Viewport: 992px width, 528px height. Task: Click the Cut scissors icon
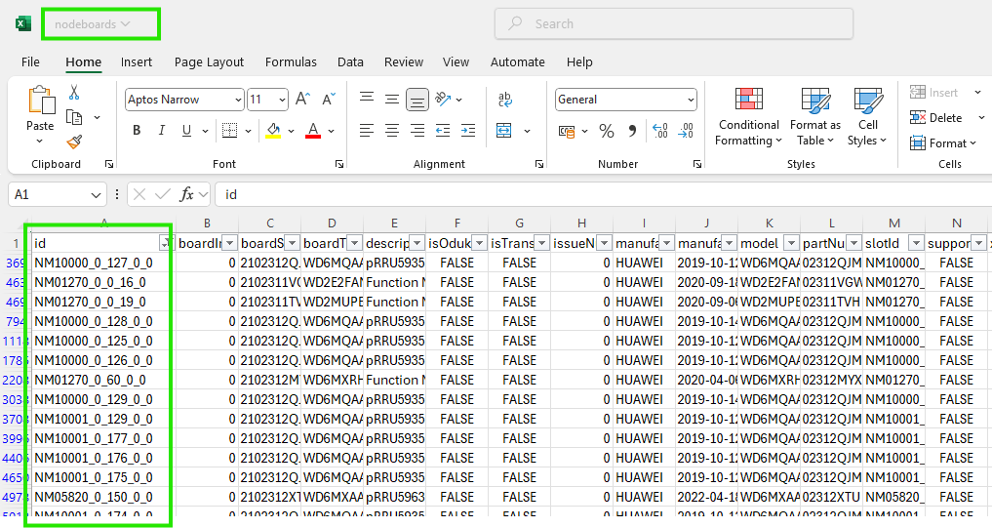point(74,93)
